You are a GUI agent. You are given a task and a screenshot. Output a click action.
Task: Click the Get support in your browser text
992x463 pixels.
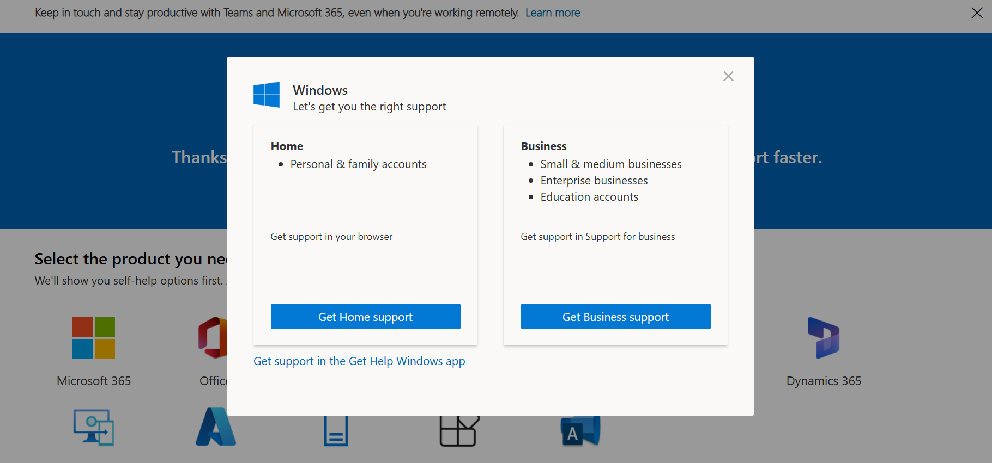click(331, 237)
